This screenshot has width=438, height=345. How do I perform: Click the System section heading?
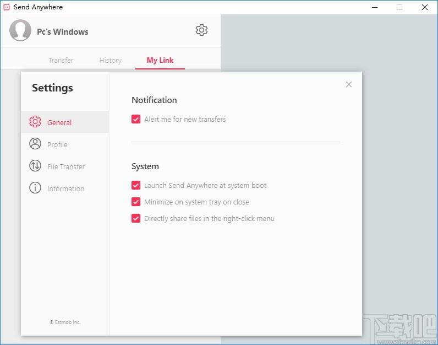pyautogui.click(x=145, y=166)
